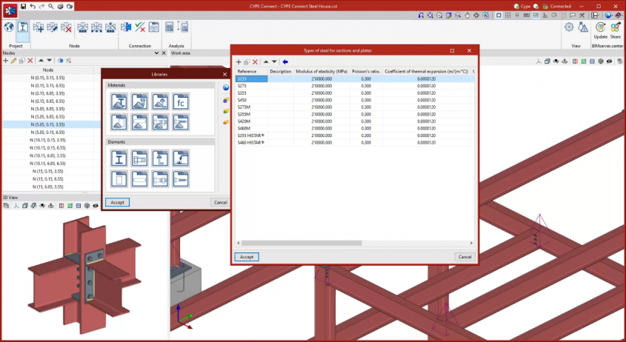The image size is (626, 342).
Task: Toggle the red-blue section icon in work area toolbar
Action: 575,61
